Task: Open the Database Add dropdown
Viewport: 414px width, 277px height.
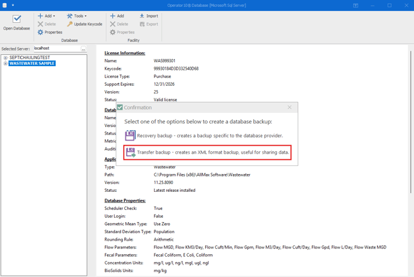Action: [x=47, y=16]
